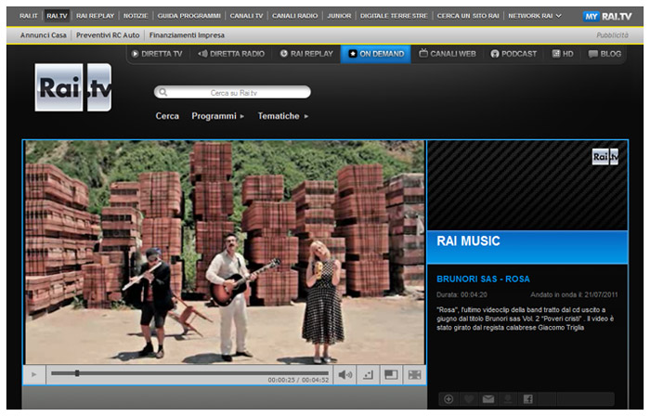Screen dimensions: 650x416
Task: Click the Cerca link
Action: pyautogui.click(x=167, y=116)
